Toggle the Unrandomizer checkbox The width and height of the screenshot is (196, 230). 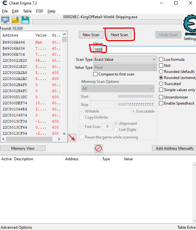coord(161,97)
